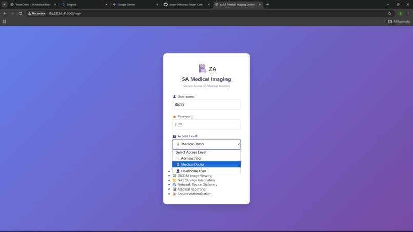The image size is (413, 232).
Task: Open the Access Level combo box
Action: point(206,144)
